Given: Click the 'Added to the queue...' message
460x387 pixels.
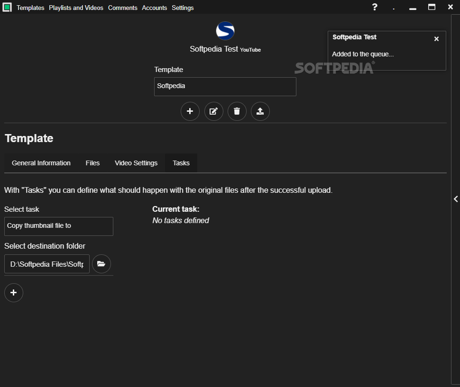Looking at the screenshot, I should 363,54.
